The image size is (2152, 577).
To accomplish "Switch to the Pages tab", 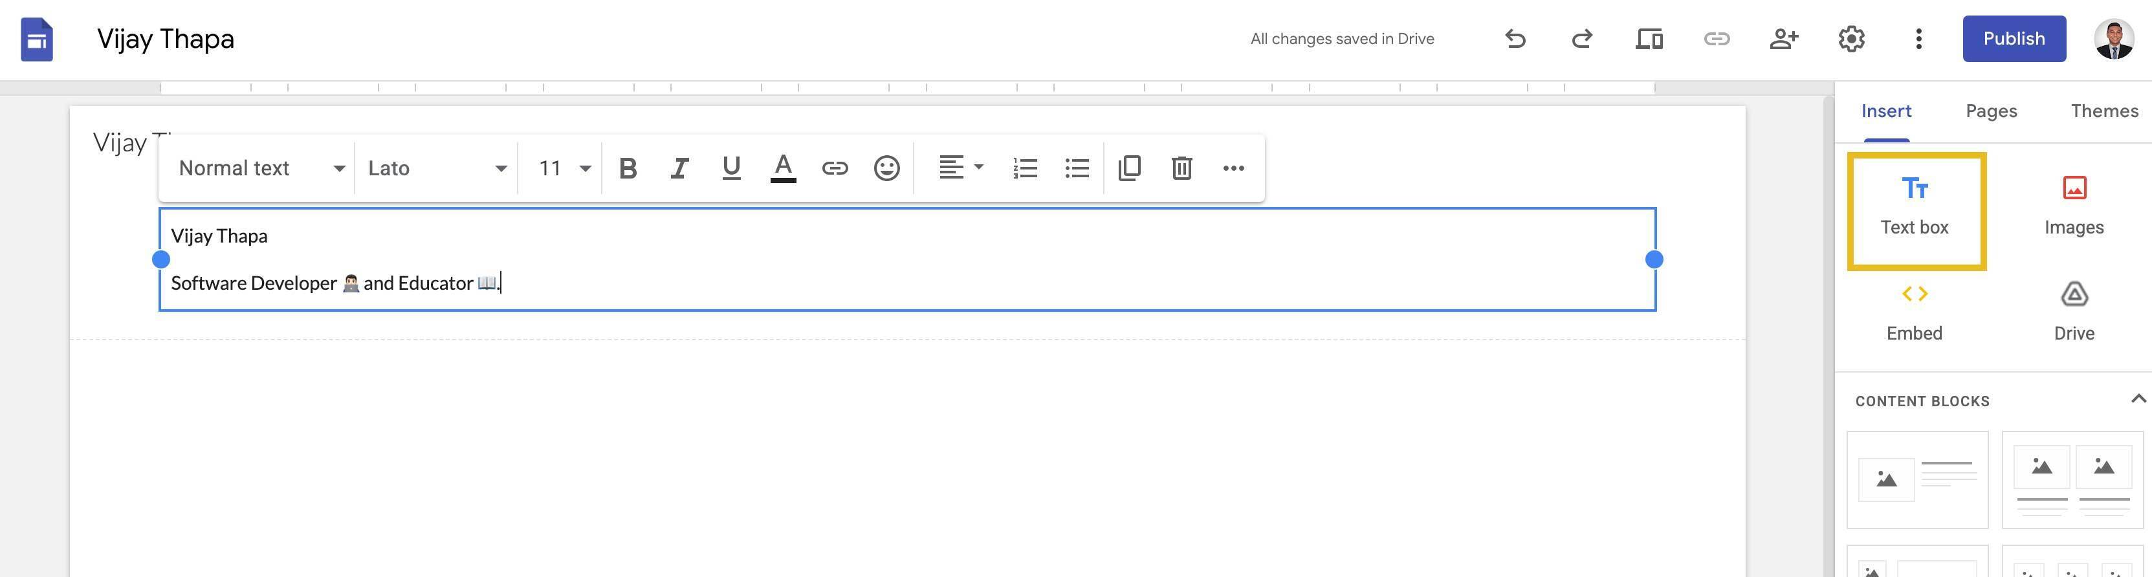I will tap(1991, 111).
